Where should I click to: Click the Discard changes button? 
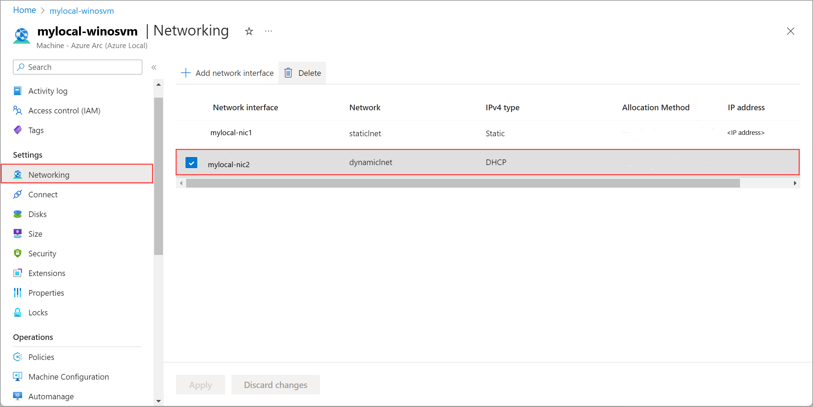point(275,385)
